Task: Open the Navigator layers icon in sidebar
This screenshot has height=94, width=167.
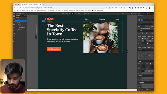Action: pyautogui.click(x=14, y=22)
